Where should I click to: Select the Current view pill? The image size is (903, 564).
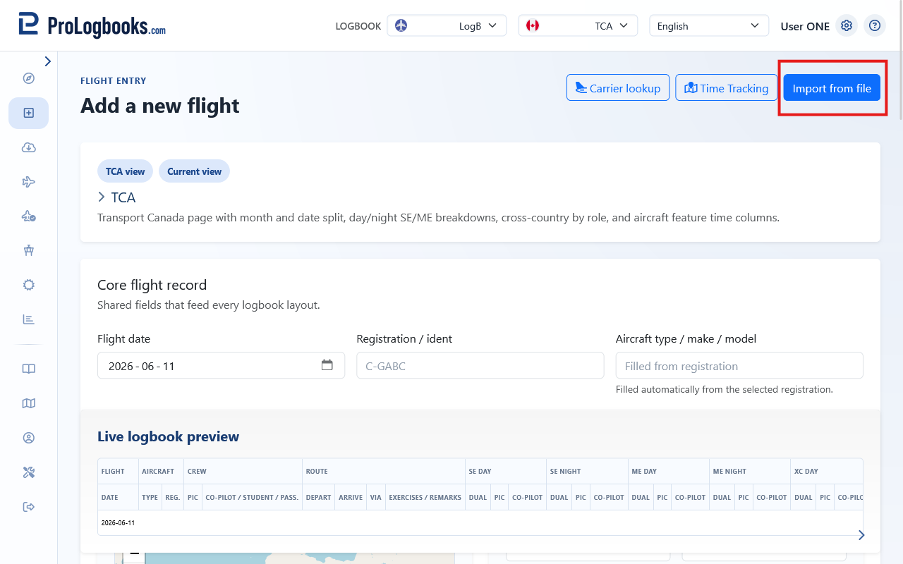click(x=194, y=171)
